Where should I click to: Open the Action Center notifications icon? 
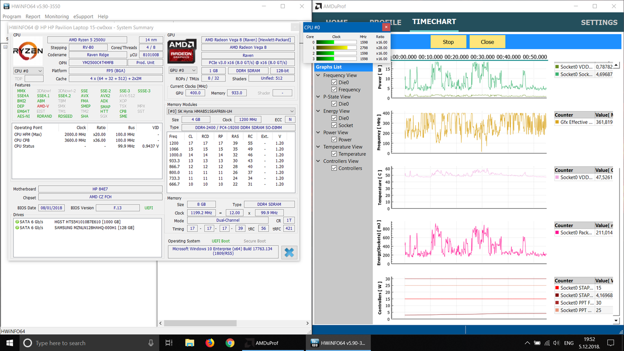[611, 343]
